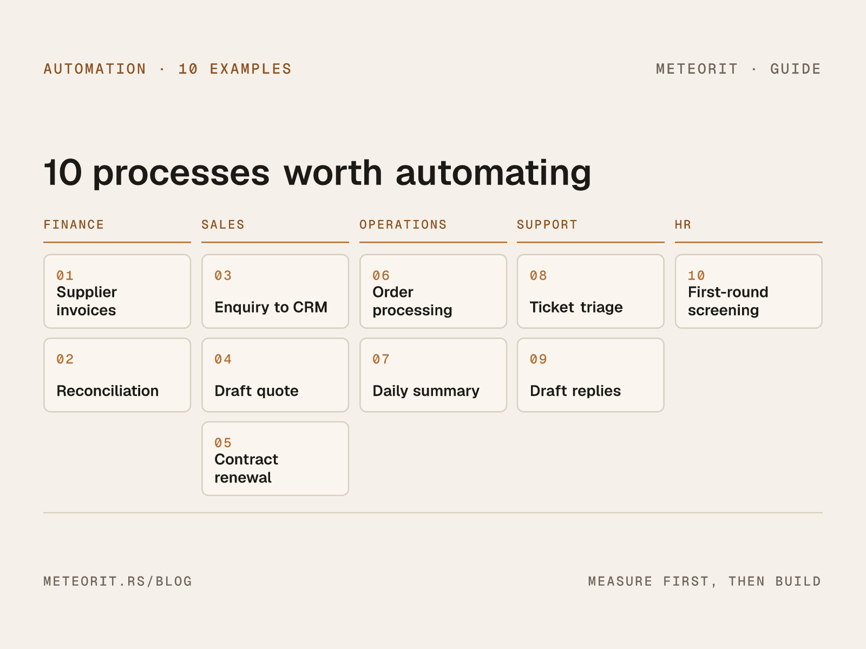The height and width of the screenshot is (649, 866).
Task: Click the "METEORIT · GUIDE" header text
Action: [x=739, y=69]
